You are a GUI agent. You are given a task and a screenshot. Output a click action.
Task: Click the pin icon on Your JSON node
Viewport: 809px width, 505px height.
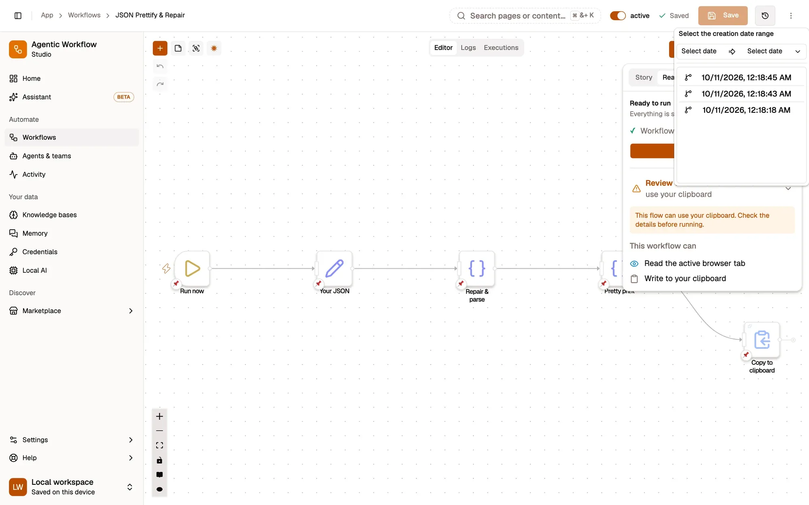coord(319,284)
